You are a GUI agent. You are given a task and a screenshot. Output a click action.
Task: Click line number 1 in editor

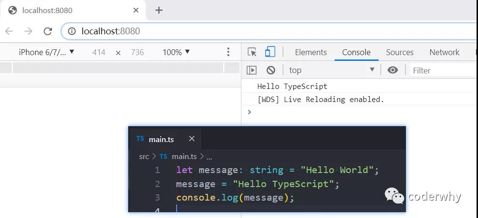(x=157, y=170)
